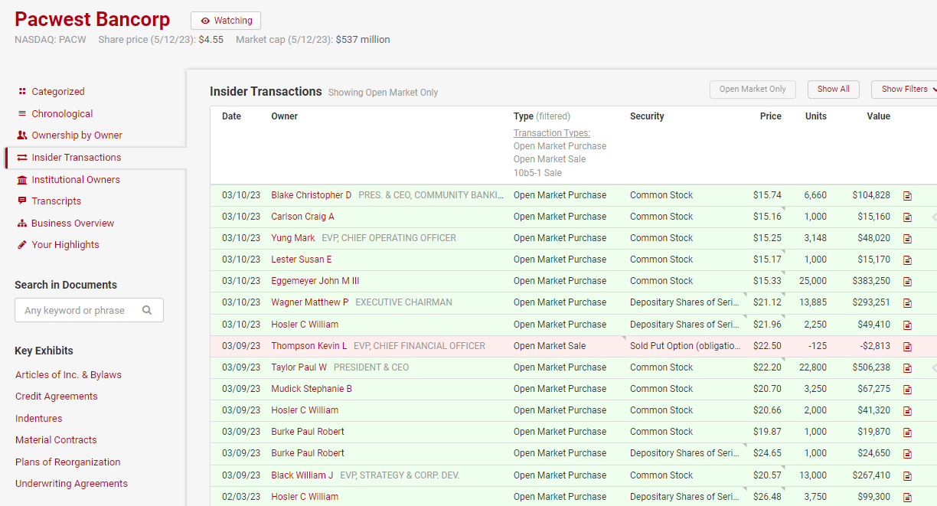
Task: Click the magnifier icon in document search
Action: tap(147, 310)
